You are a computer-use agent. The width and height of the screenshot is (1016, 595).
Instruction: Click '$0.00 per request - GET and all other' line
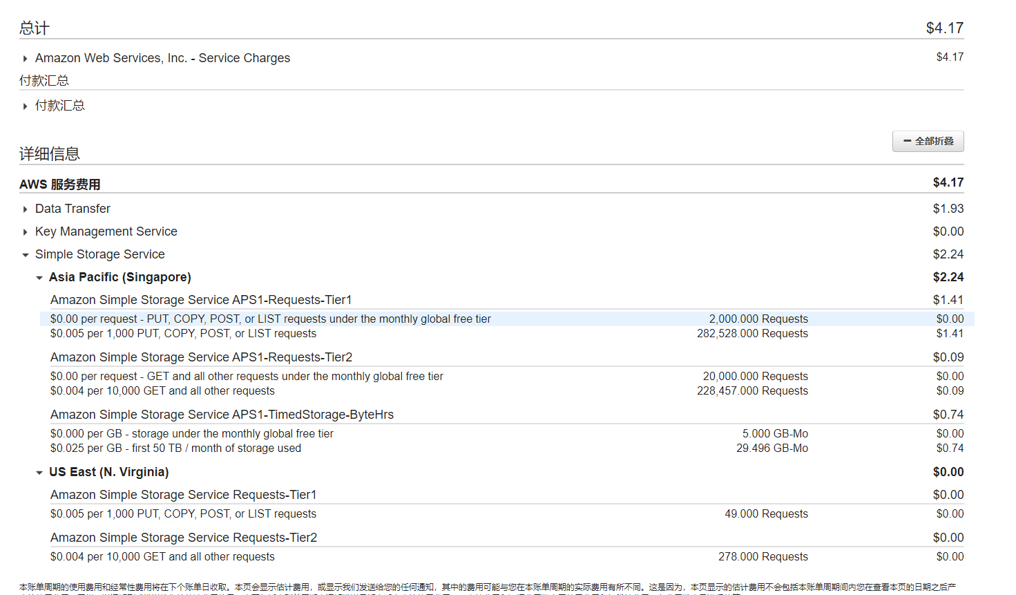pos(247,376)
